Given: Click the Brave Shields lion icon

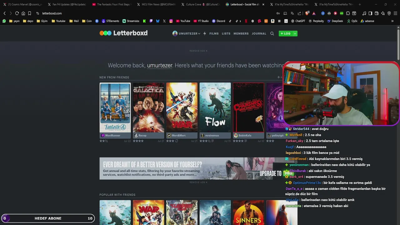Looking at the screenshot, I should [x=307, y=13].
